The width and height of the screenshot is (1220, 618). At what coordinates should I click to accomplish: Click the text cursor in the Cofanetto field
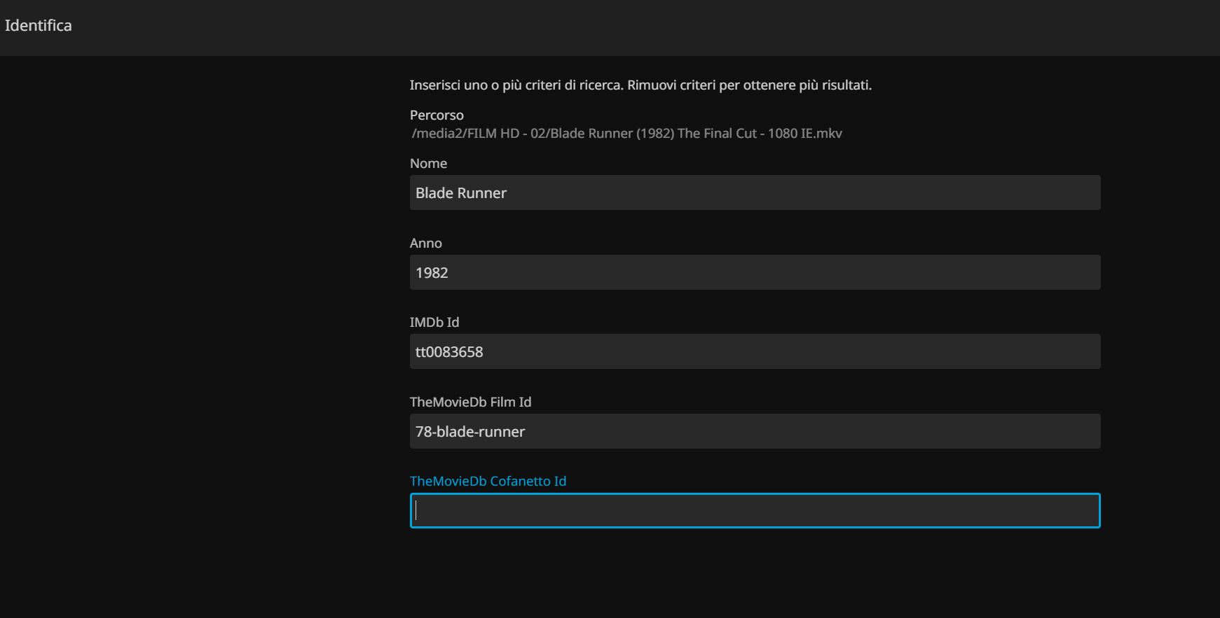click(416, 511)
